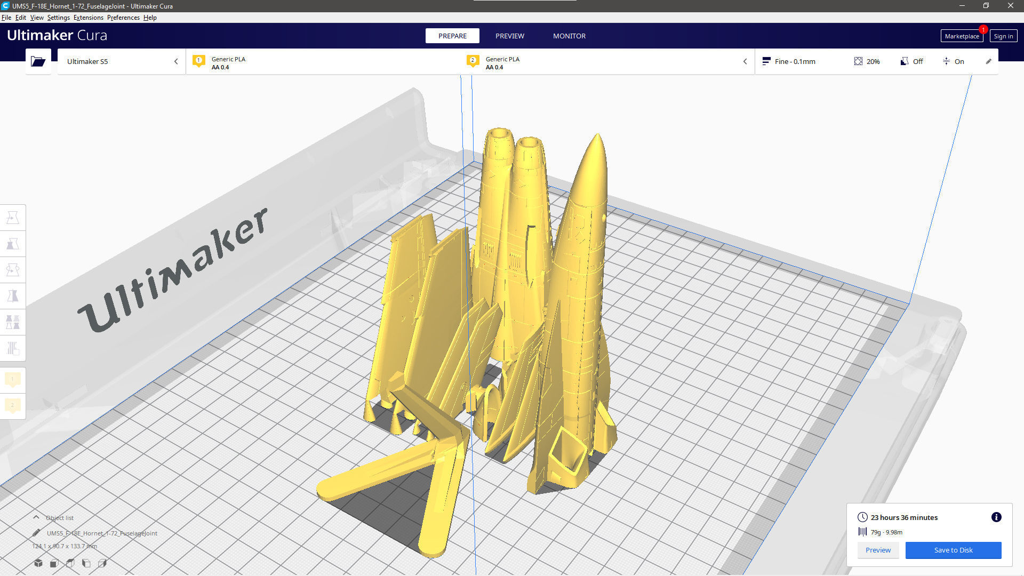Open the Marketplace

962,36
